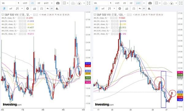Screen dimensions: 184x111
Task: Open the indicators icon in the left chart
Action: pos(34,9)
